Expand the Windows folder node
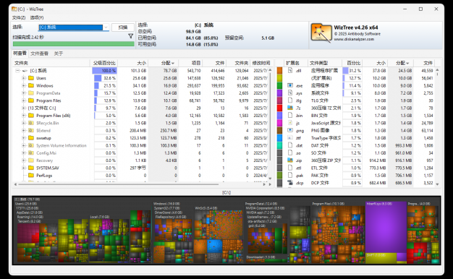Viewport: 453px width, 279px height. (24, 86)
